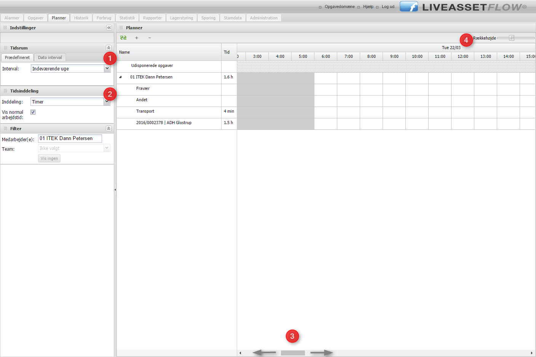Open the Interval dropdown
The image size is (536, 357).
pos(107,69)
